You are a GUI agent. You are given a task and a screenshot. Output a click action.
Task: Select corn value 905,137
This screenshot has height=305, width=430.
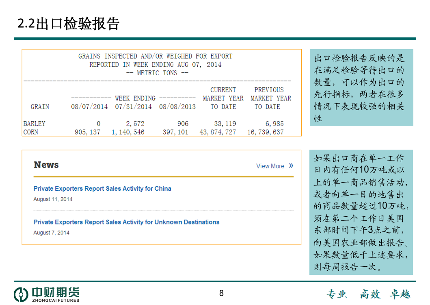coord(87,132)
